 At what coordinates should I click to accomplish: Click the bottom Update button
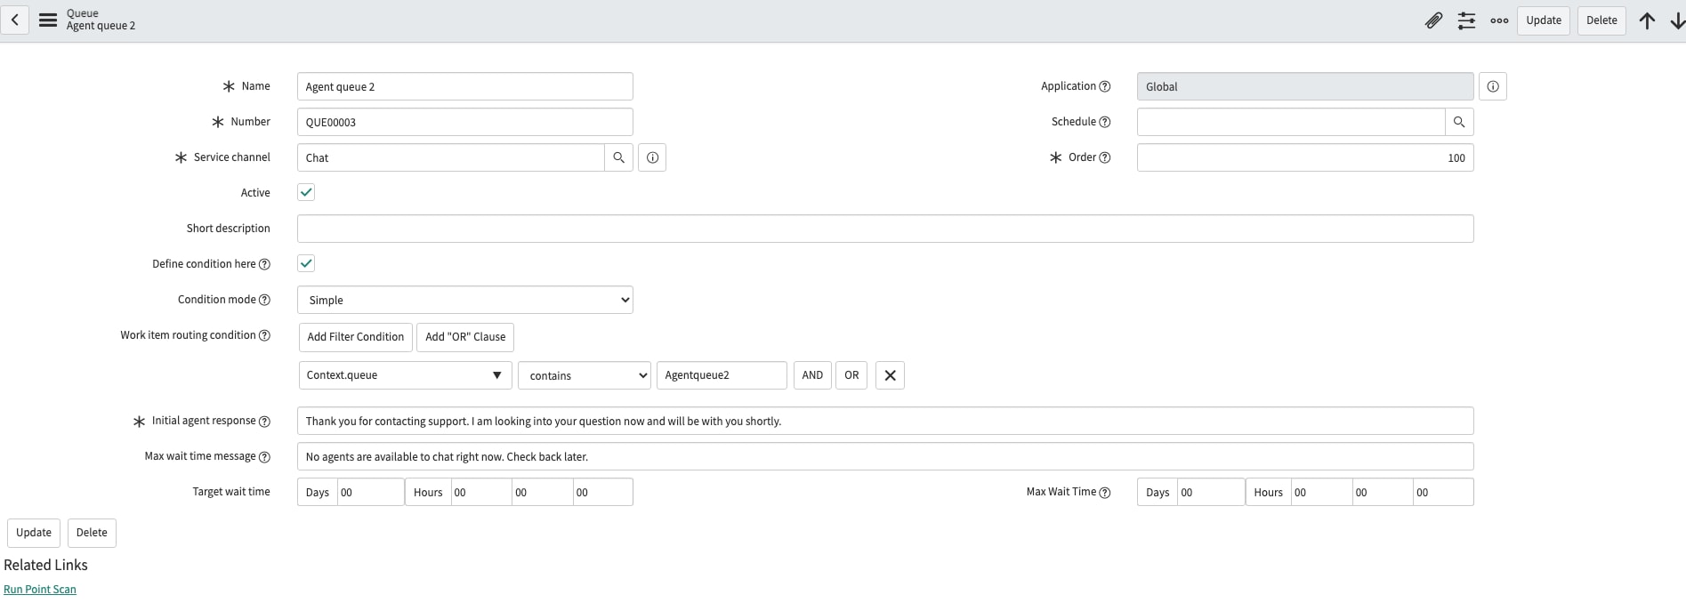pyautogui.click(x=34, y=533)
